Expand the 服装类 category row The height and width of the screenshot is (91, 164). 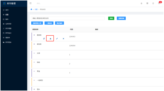34,35
